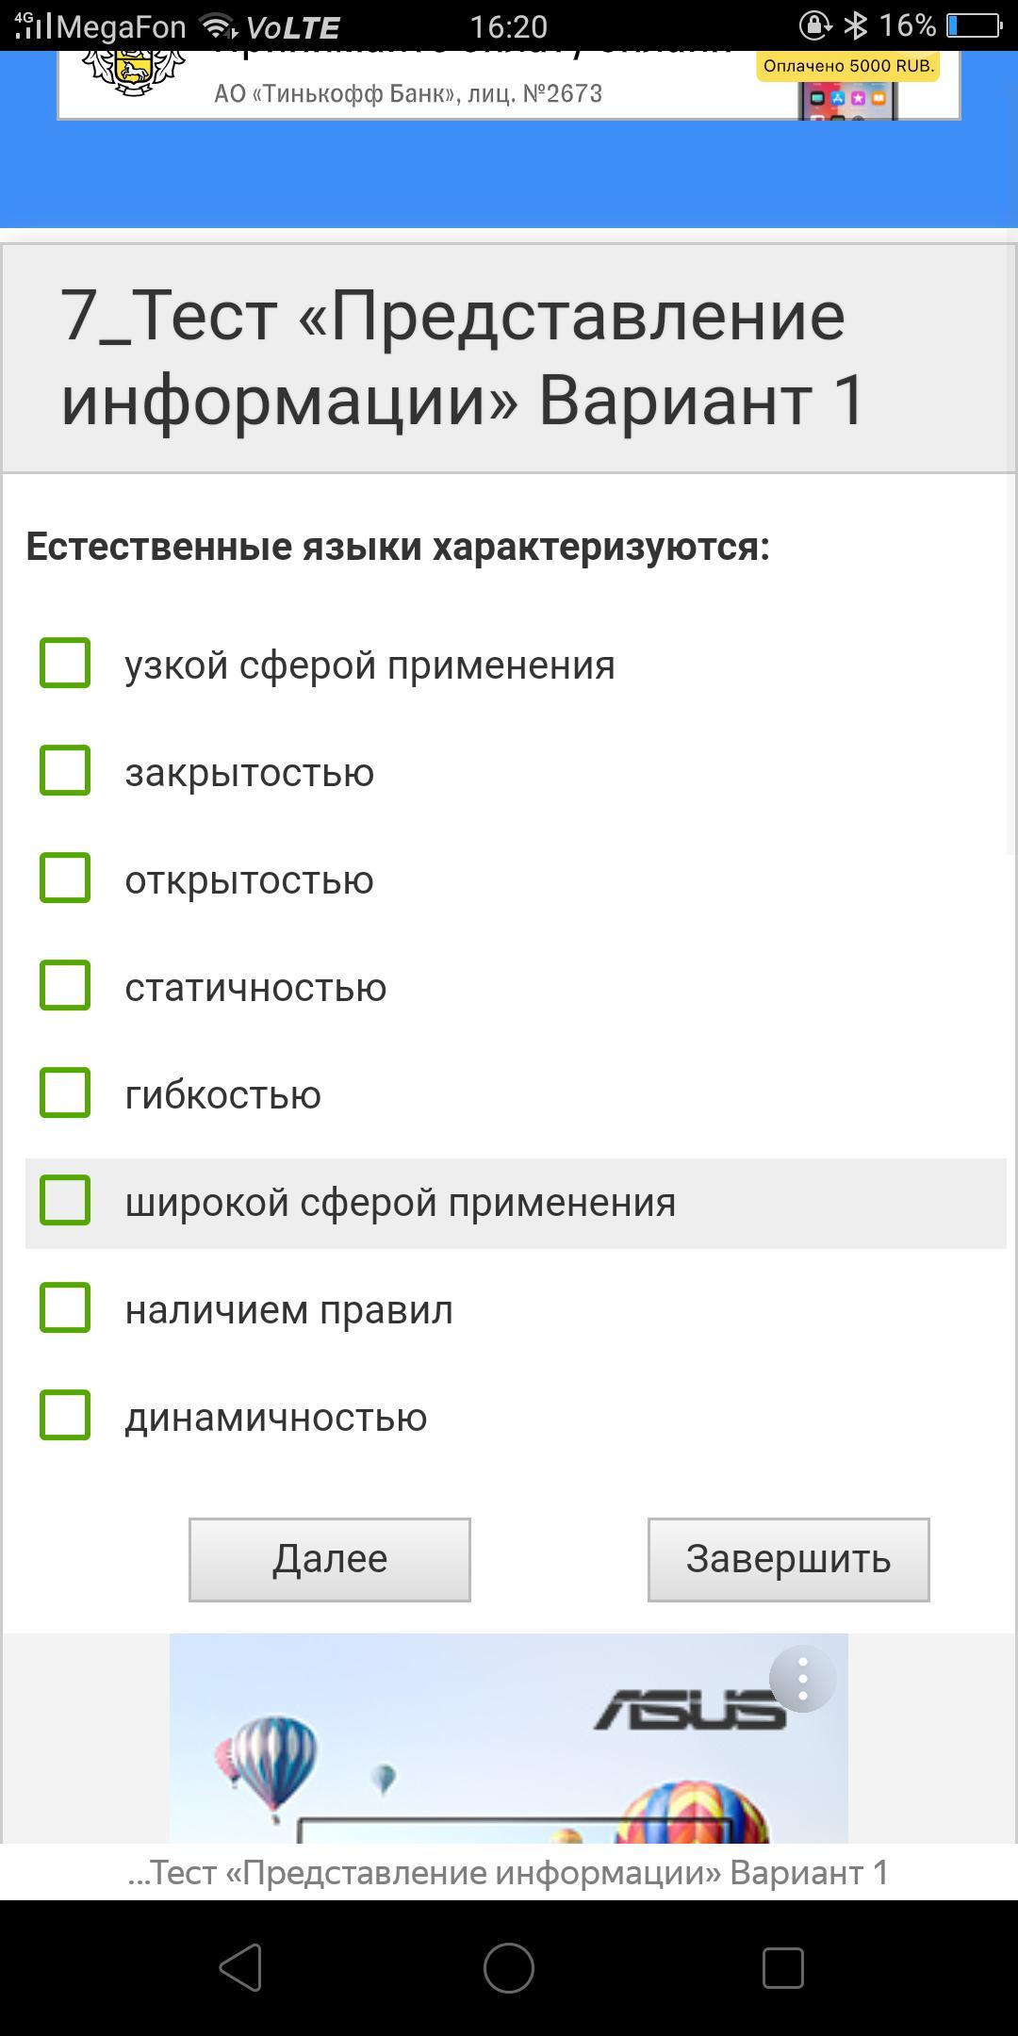Tap the Bluetooth status icon
Screen dimensions: 1018x2036
click(x=855, y=25)
